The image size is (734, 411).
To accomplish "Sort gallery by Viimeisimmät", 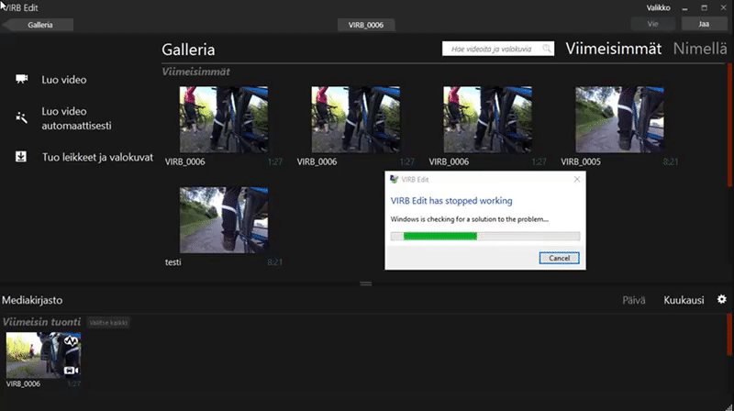I will [x=613, y=49].
